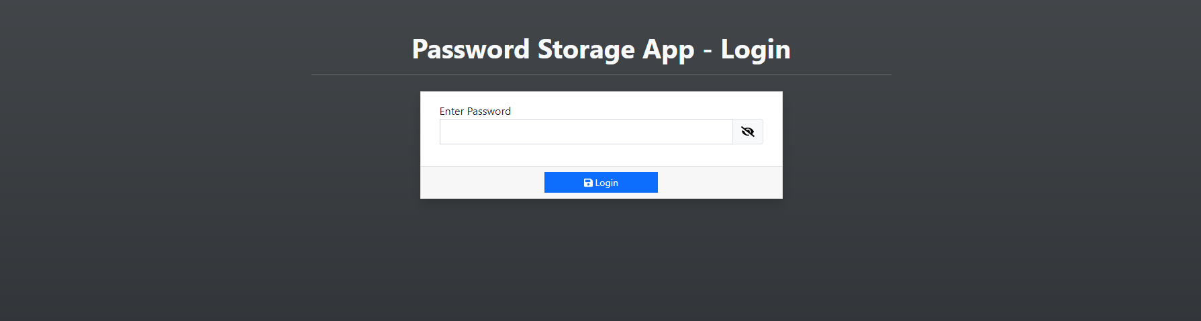The image size is (1201, 321).
Task: Click the dark background below the login card
Action: (x=601, y=262)
